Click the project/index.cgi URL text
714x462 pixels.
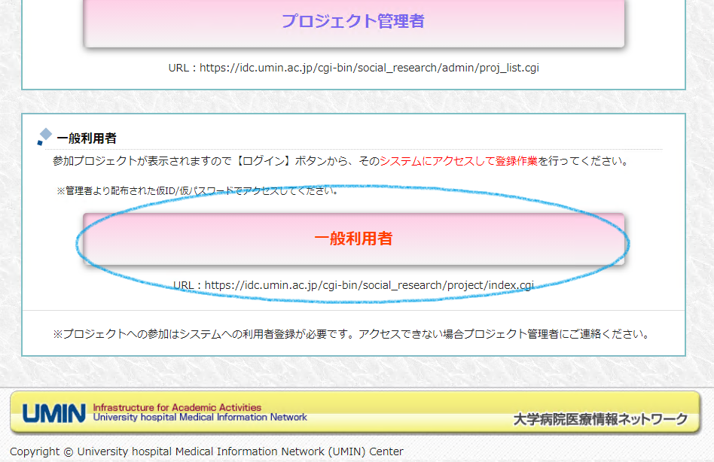(353, 285)
